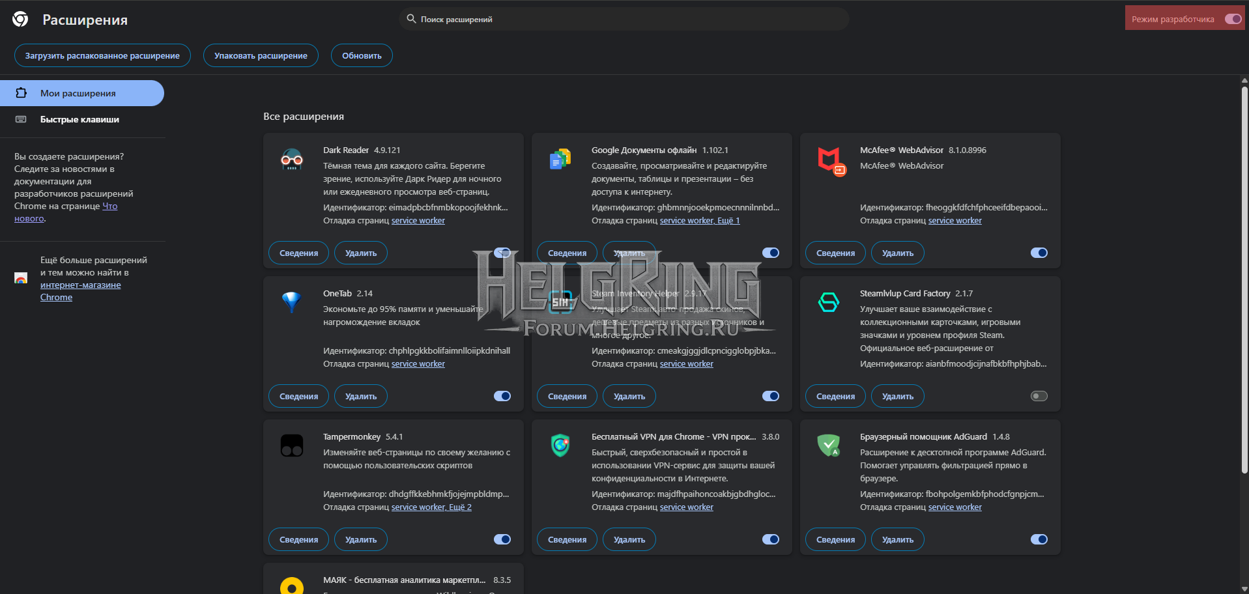Disable McAfee WebAdvisor extension

pos(1039,253)
